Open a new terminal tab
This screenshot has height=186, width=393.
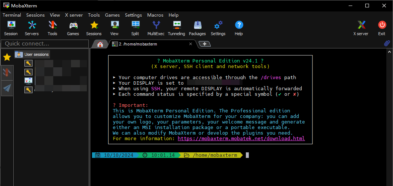tap(204, 44)
